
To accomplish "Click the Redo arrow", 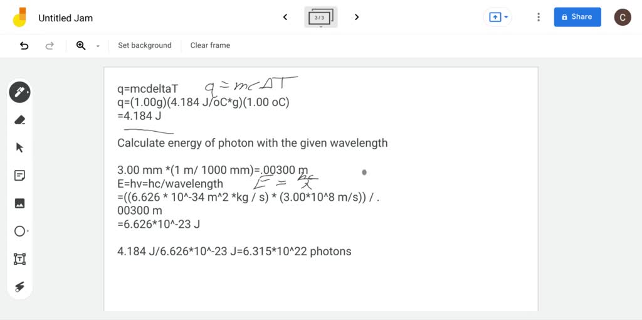I will 50,45.
